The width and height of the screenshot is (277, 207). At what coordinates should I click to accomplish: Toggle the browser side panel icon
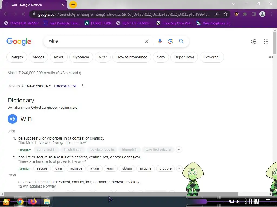(x=254, y=14)
